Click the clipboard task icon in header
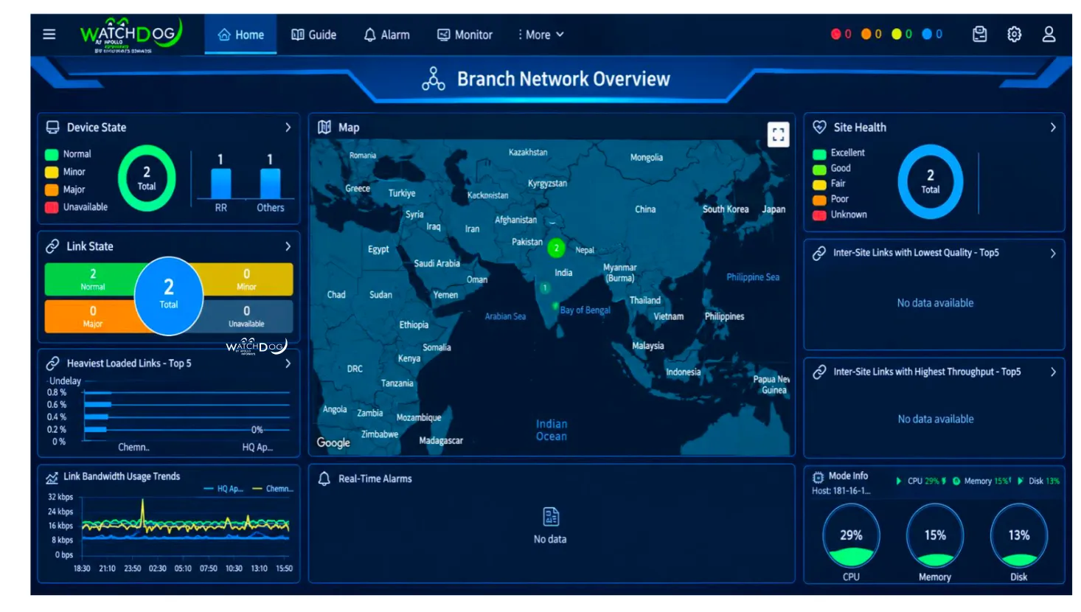Screen dimensions: 1081x612 979,34
